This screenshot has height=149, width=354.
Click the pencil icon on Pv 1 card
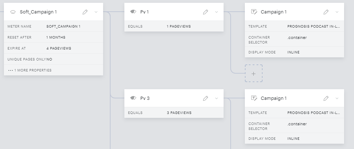point(206,12)
